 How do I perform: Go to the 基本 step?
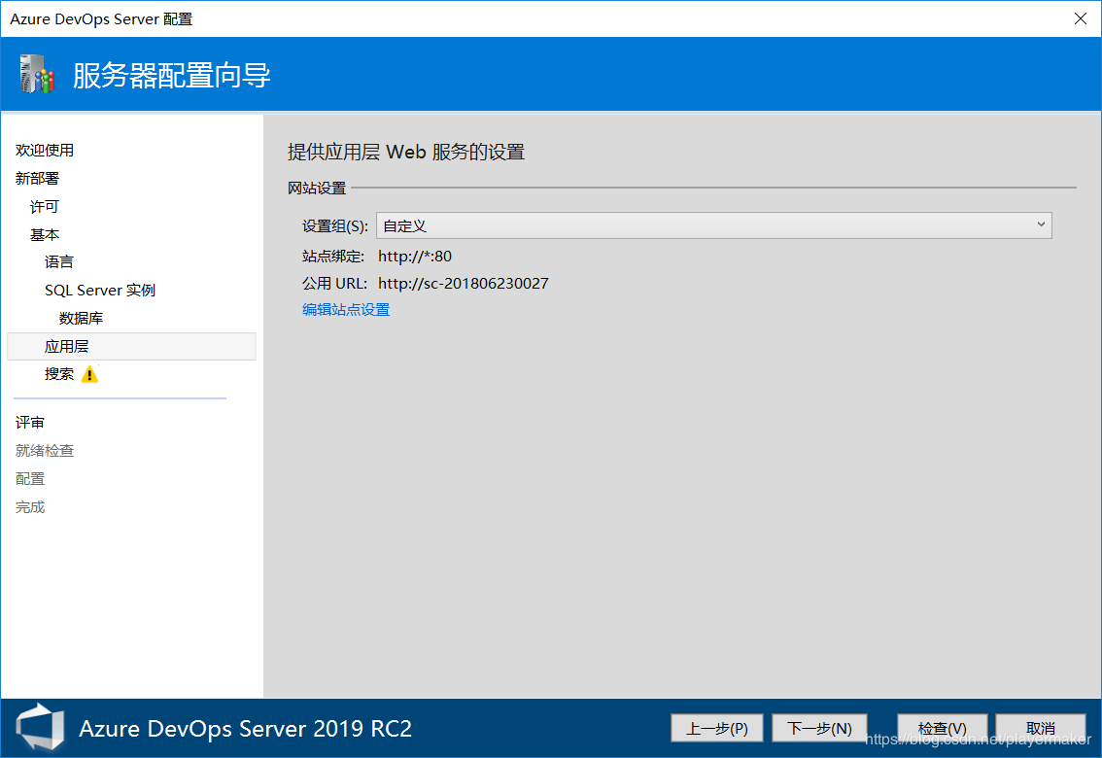click(45, 234)
